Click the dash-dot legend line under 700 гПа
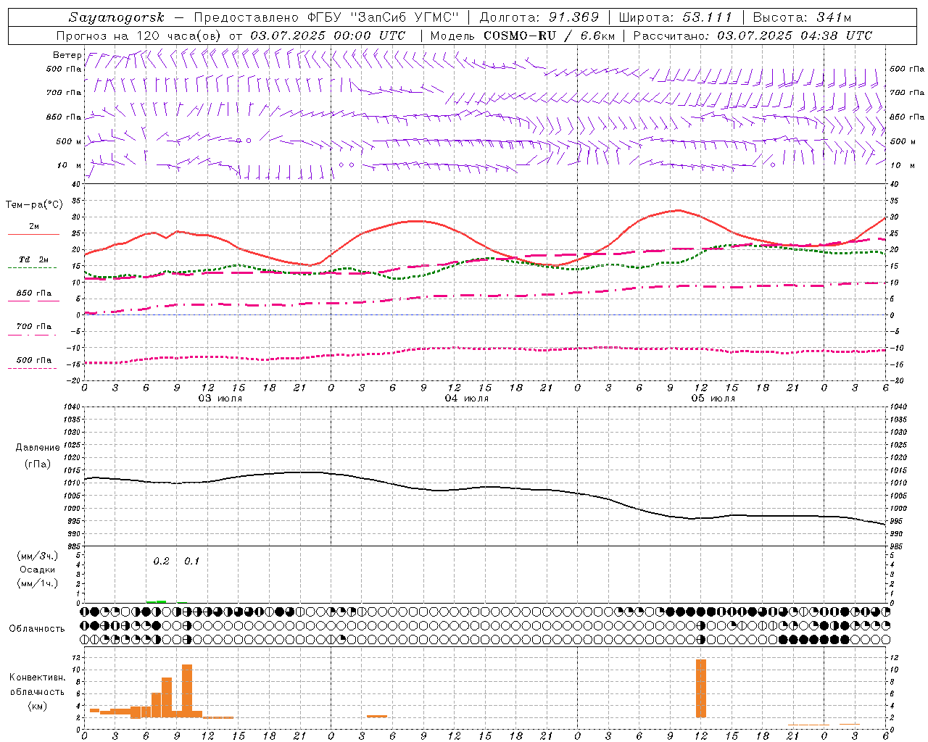 click(32, 335)
